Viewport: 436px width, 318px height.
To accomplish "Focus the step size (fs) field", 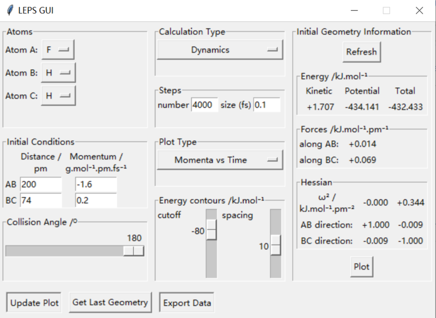I will click(267, 105).
